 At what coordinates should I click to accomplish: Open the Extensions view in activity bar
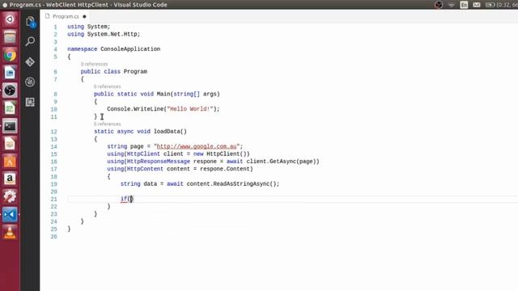[x=30, y=102]
